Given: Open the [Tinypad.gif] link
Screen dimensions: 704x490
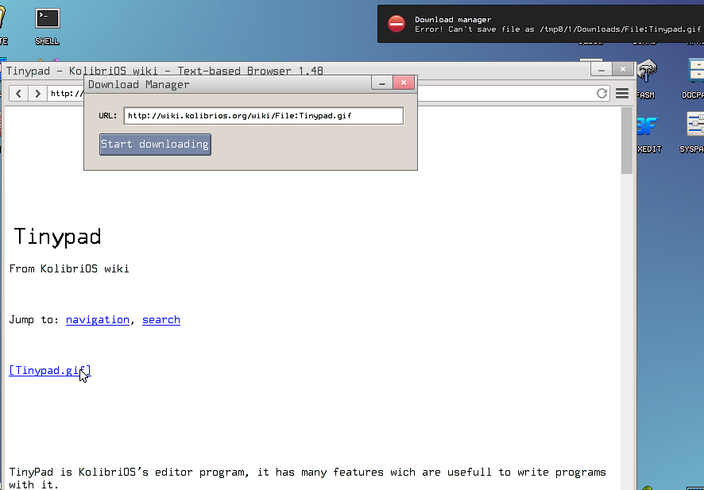Looking at the screenshot, I should 50,371.
